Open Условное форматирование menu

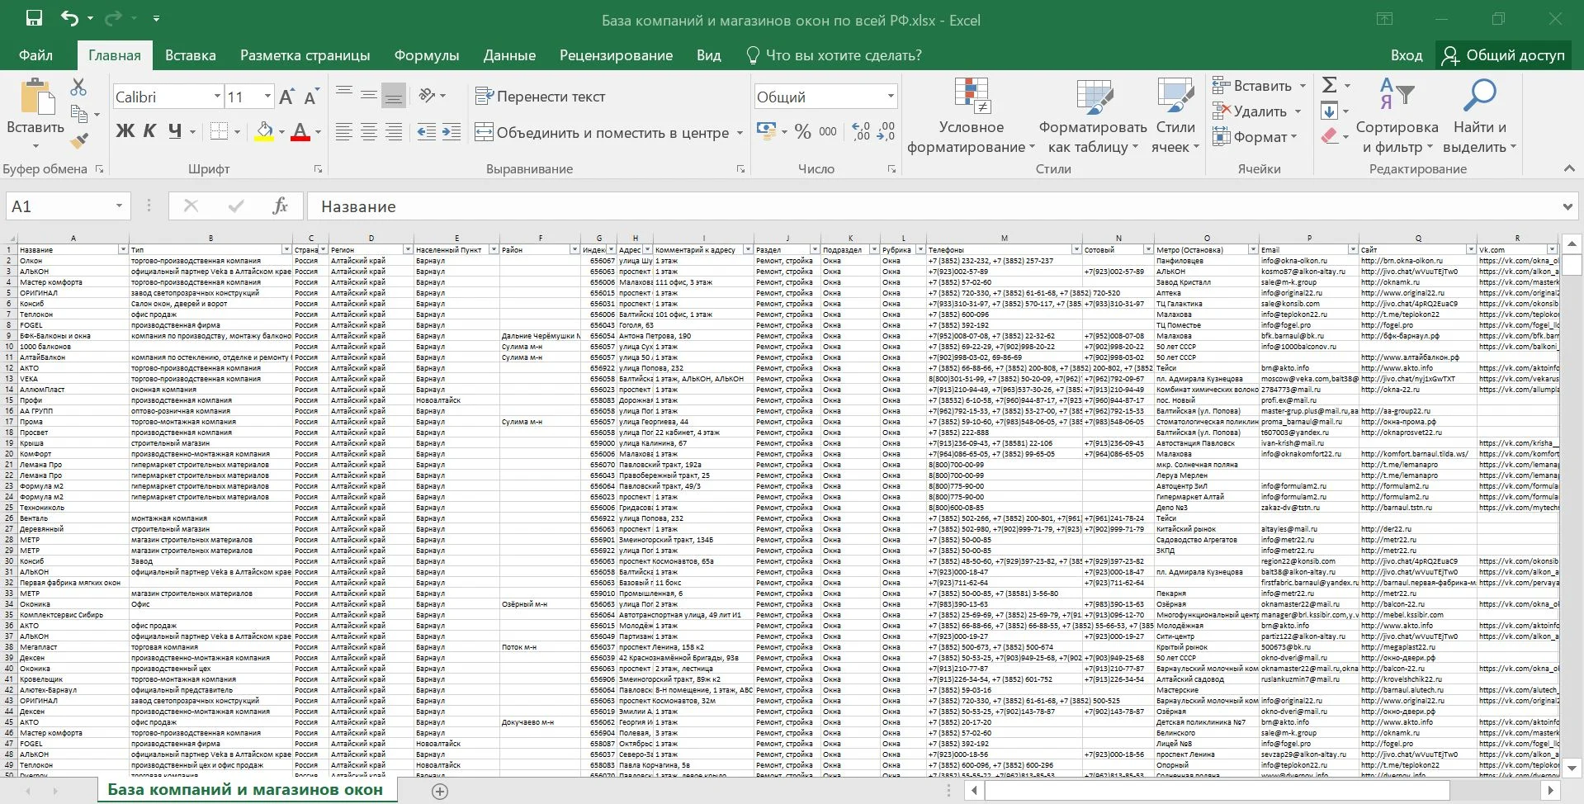(971, 116)
